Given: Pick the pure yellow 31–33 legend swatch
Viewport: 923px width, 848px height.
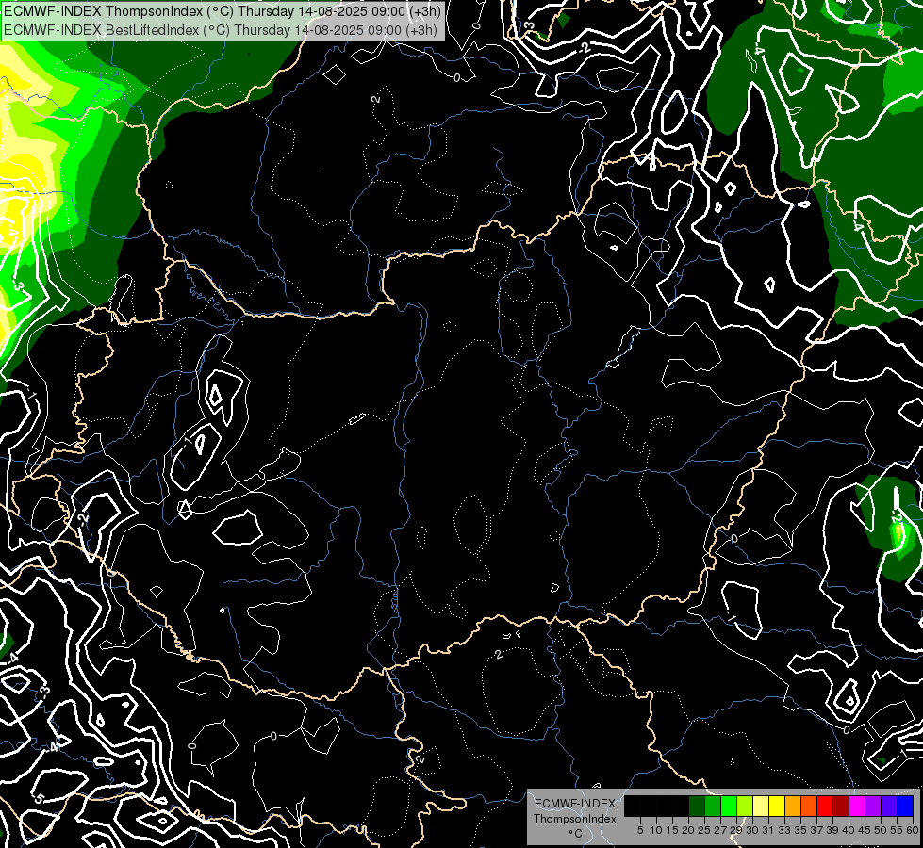Looking at the screenshot, I should point(777,806).
